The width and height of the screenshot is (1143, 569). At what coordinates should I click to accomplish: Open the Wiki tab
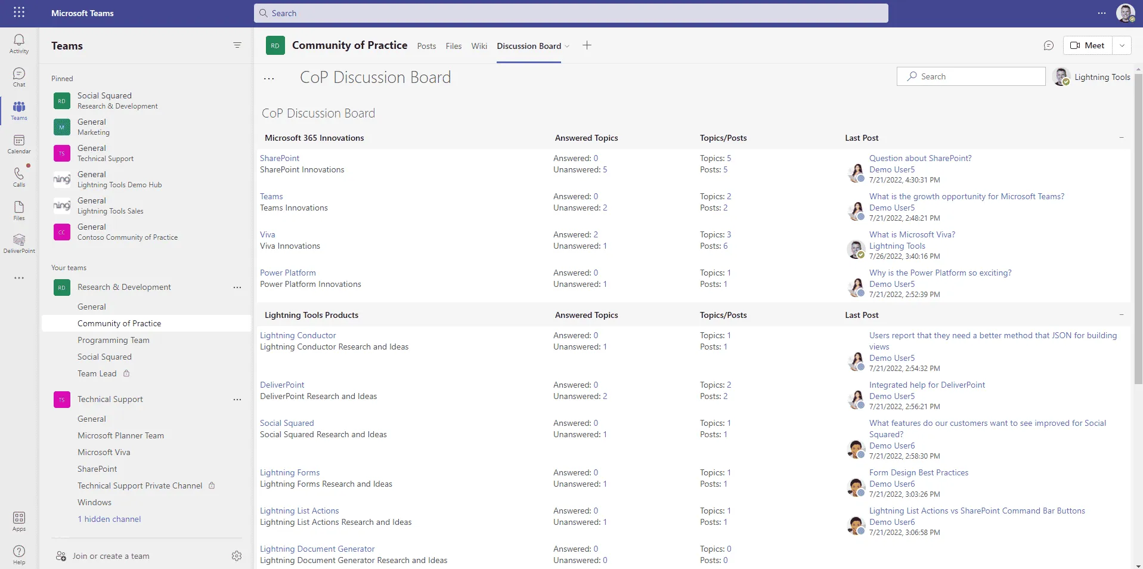pyautogui.click(x=479, y=46)
